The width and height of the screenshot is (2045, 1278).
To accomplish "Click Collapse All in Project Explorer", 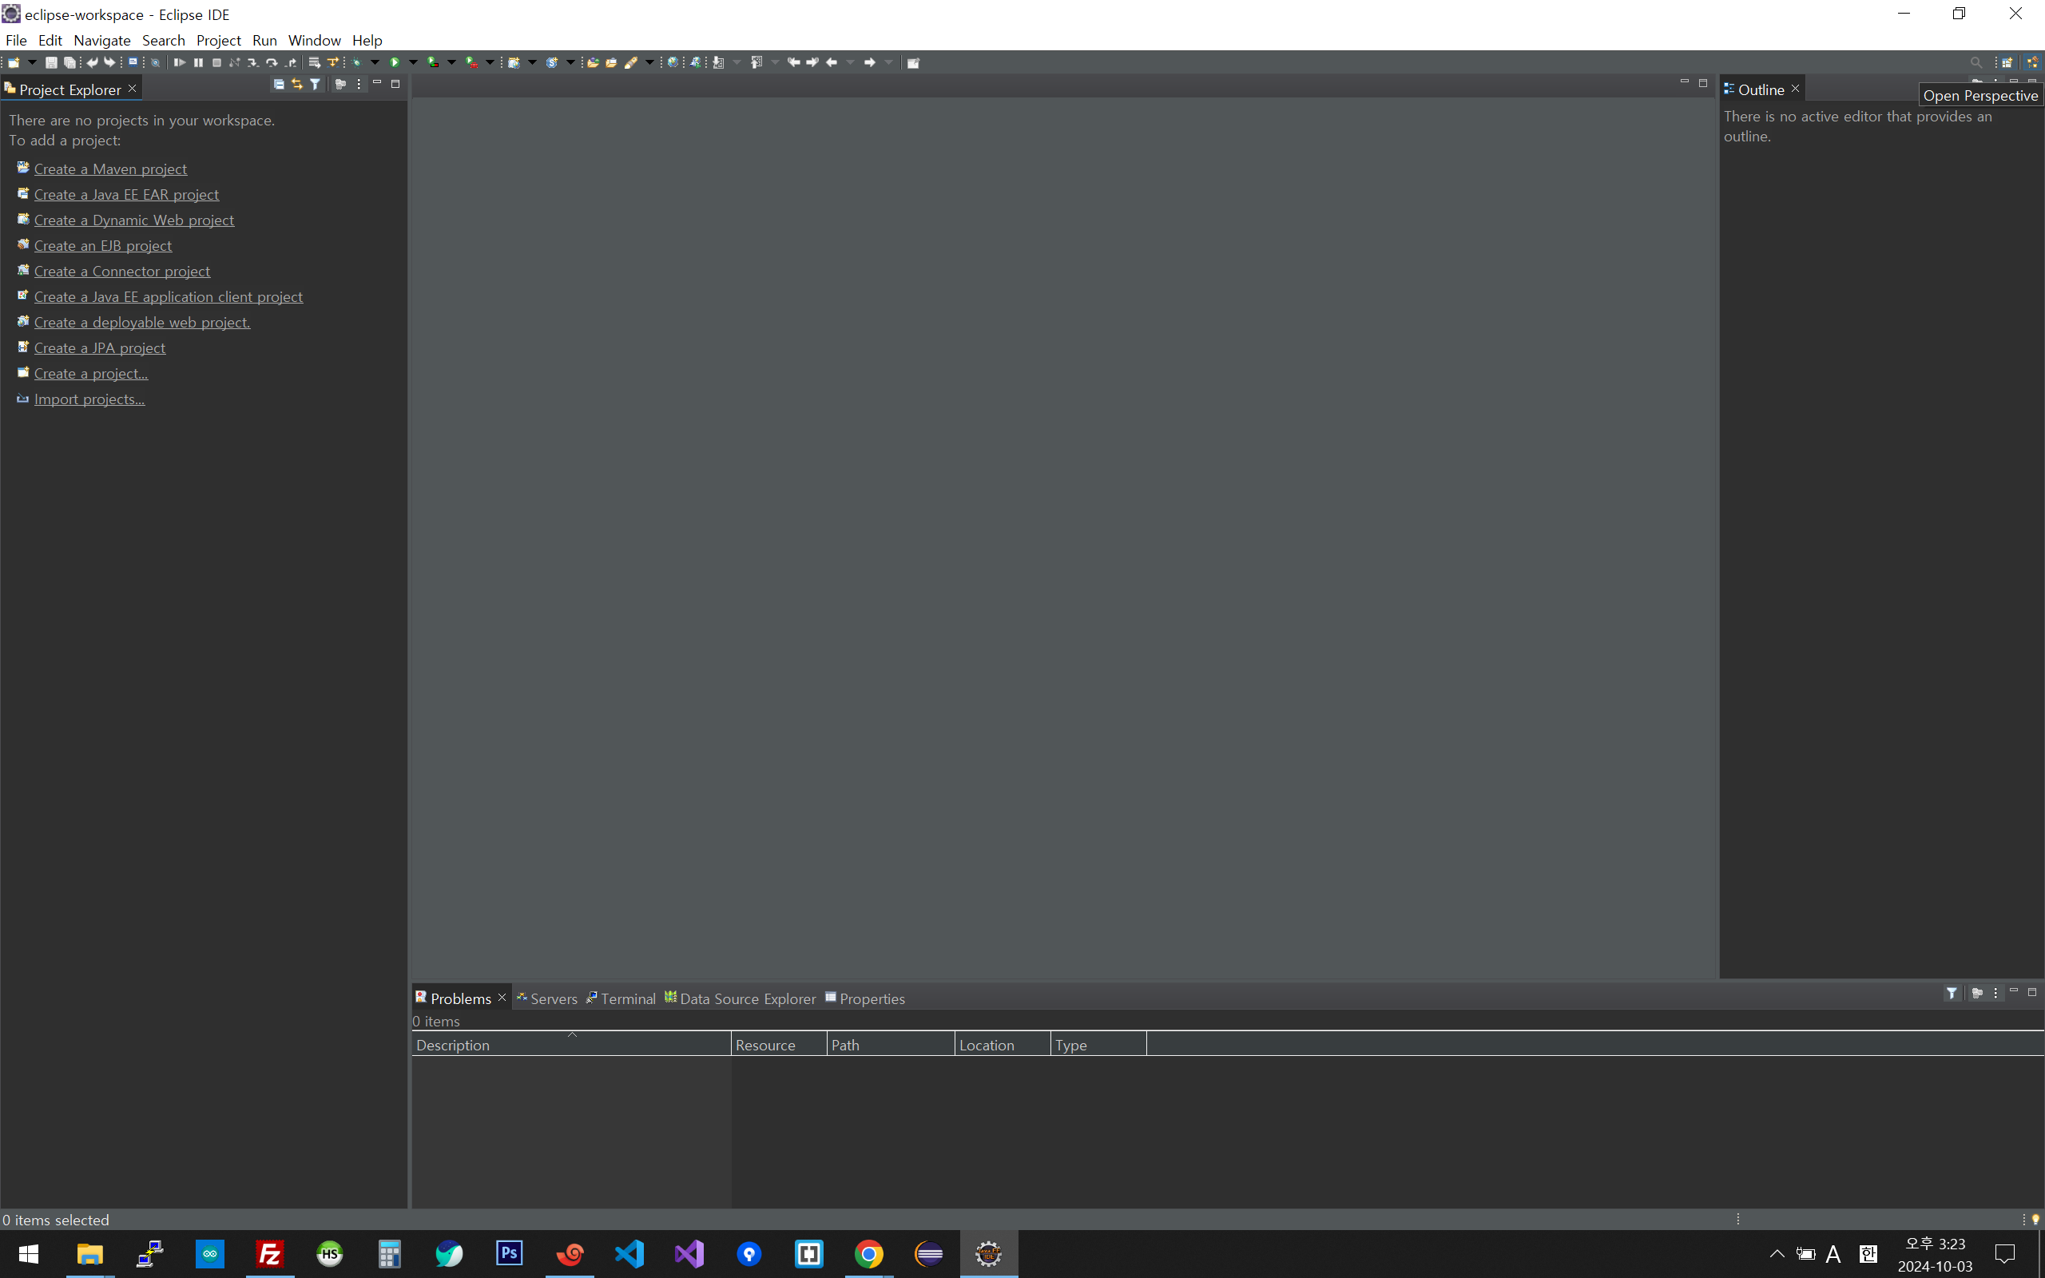I will (x=279, y=85).
